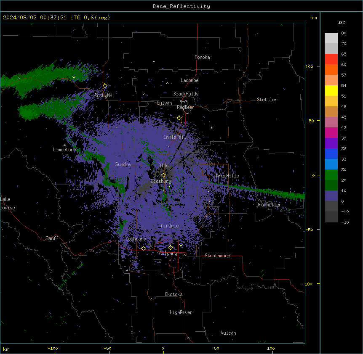Click the RockyMH label

103,95
